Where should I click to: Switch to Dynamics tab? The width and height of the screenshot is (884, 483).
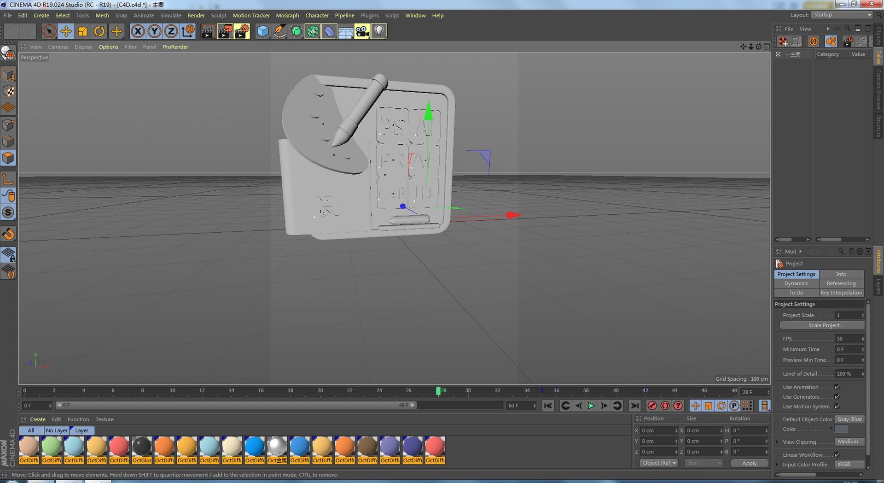click(x=796, y=283)
